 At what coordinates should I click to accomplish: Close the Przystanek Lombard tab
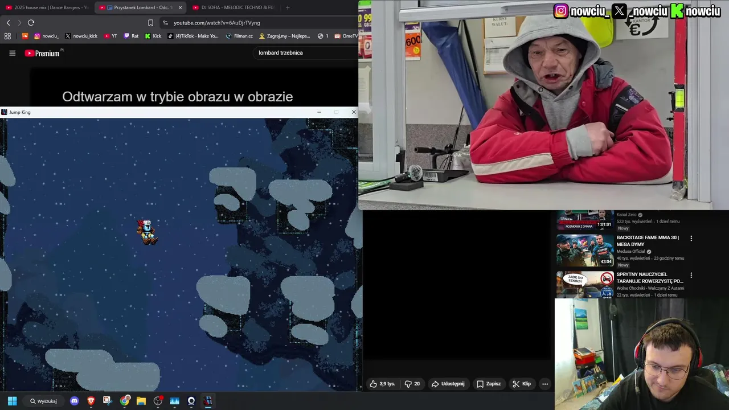coord(180,7)
